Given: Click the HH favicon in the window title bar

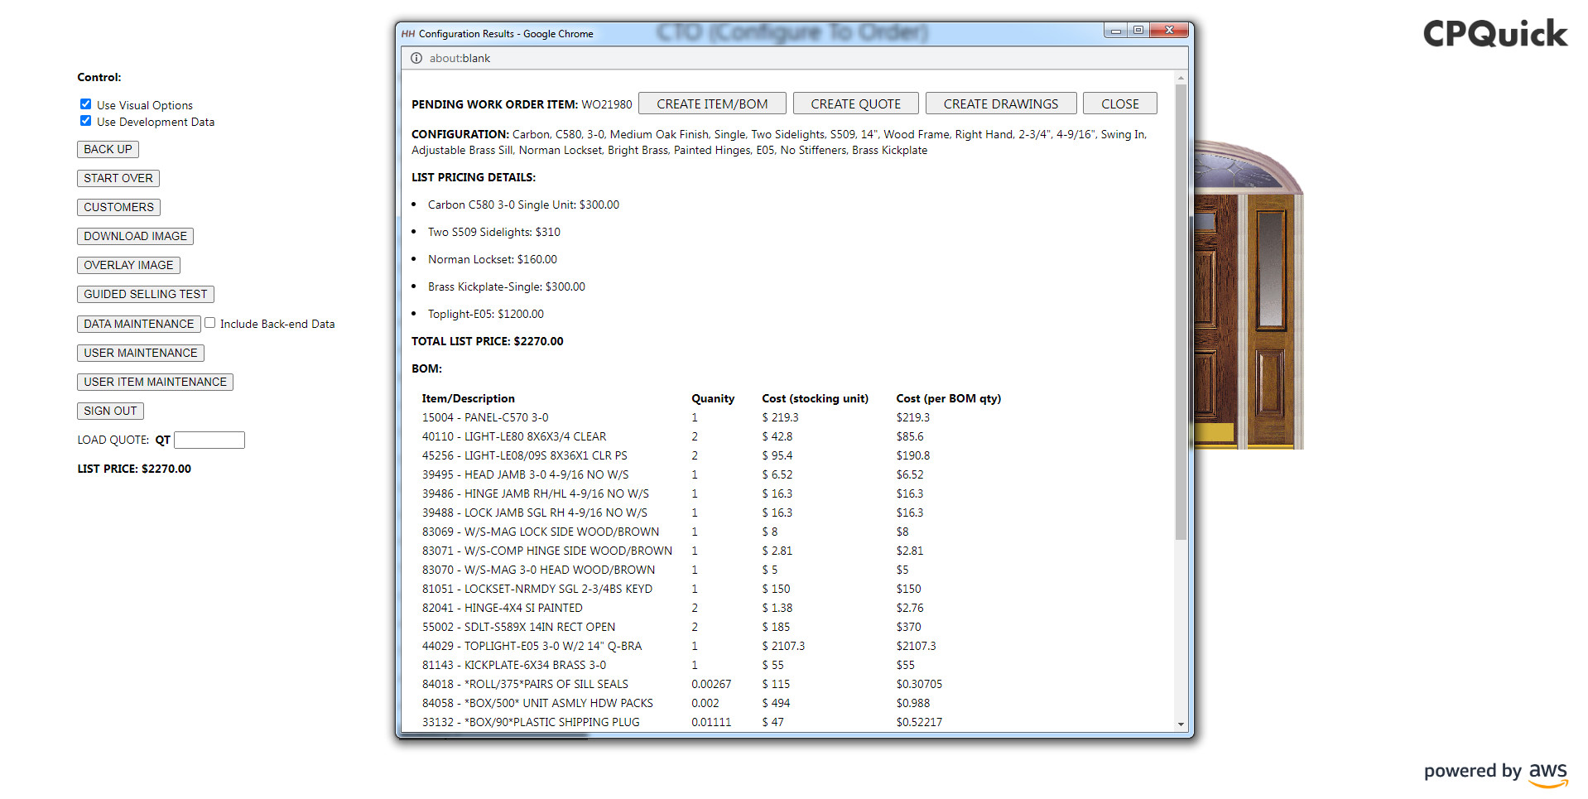Looking at the screenshot, I should point(407,33).
